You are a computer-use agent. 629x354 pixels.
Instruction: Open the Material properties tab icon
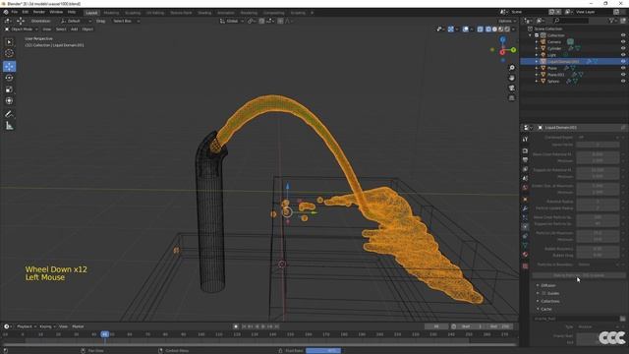point(525,255)
